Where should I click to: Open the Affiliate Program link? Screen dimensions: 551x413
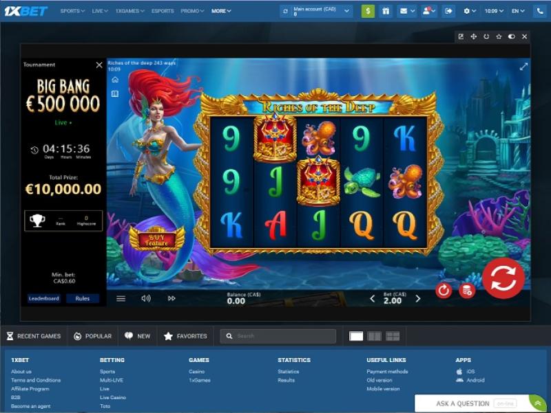(30, 389)
